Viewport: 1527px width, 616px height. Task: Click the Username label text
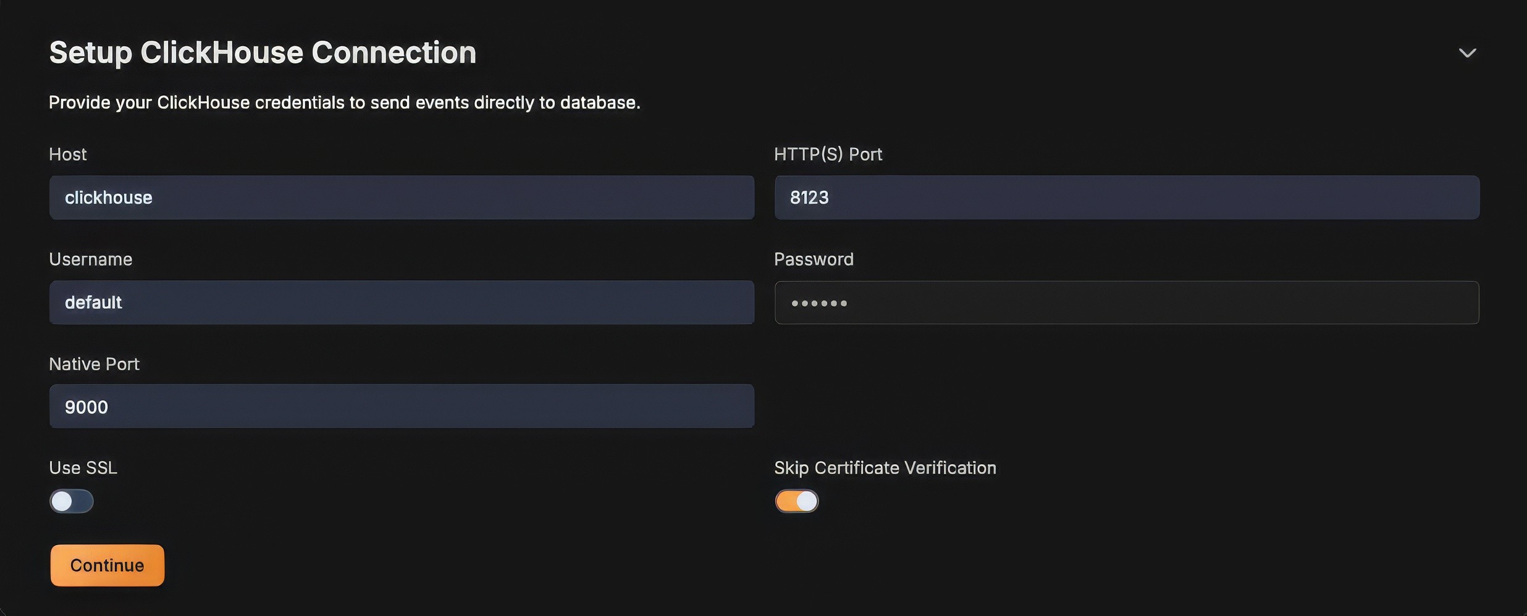click(x=91, y=259)
